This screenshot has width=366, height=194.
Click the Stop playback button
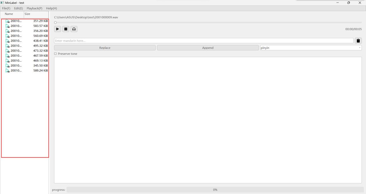click(66, 29)
